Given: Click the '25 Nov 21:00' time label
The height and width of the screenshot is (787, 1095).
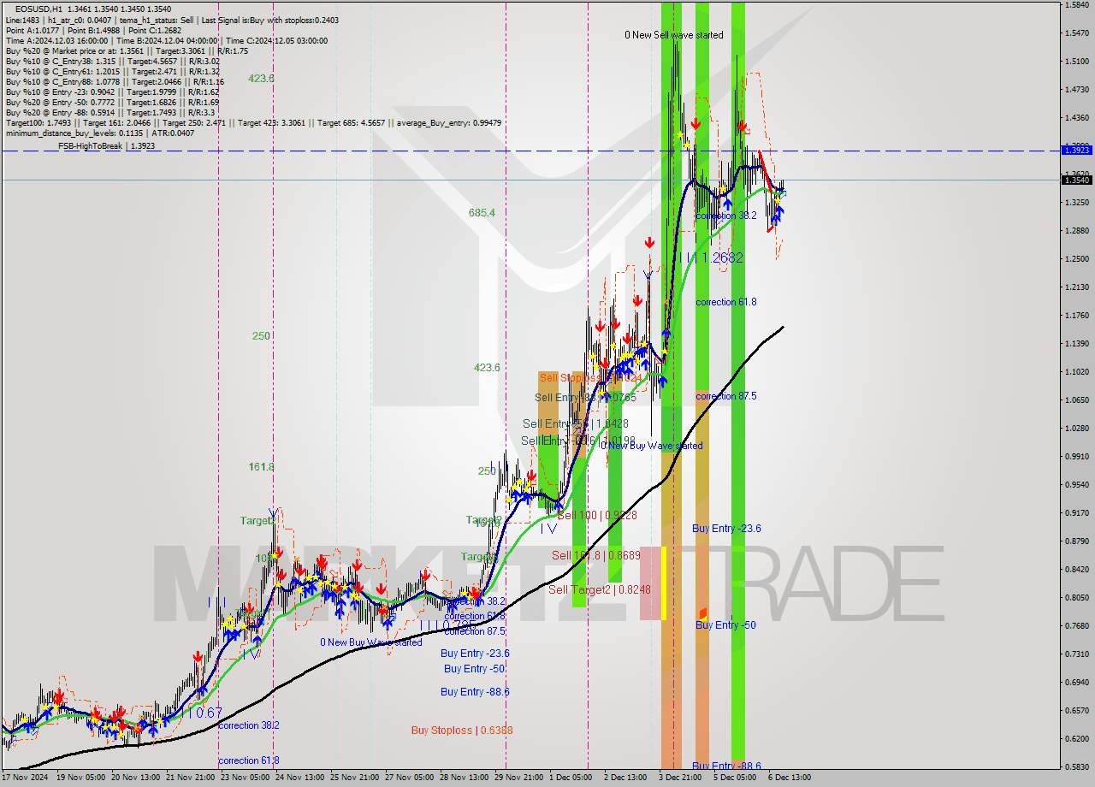Looking at the screenshot, I should tap(354, 778).
